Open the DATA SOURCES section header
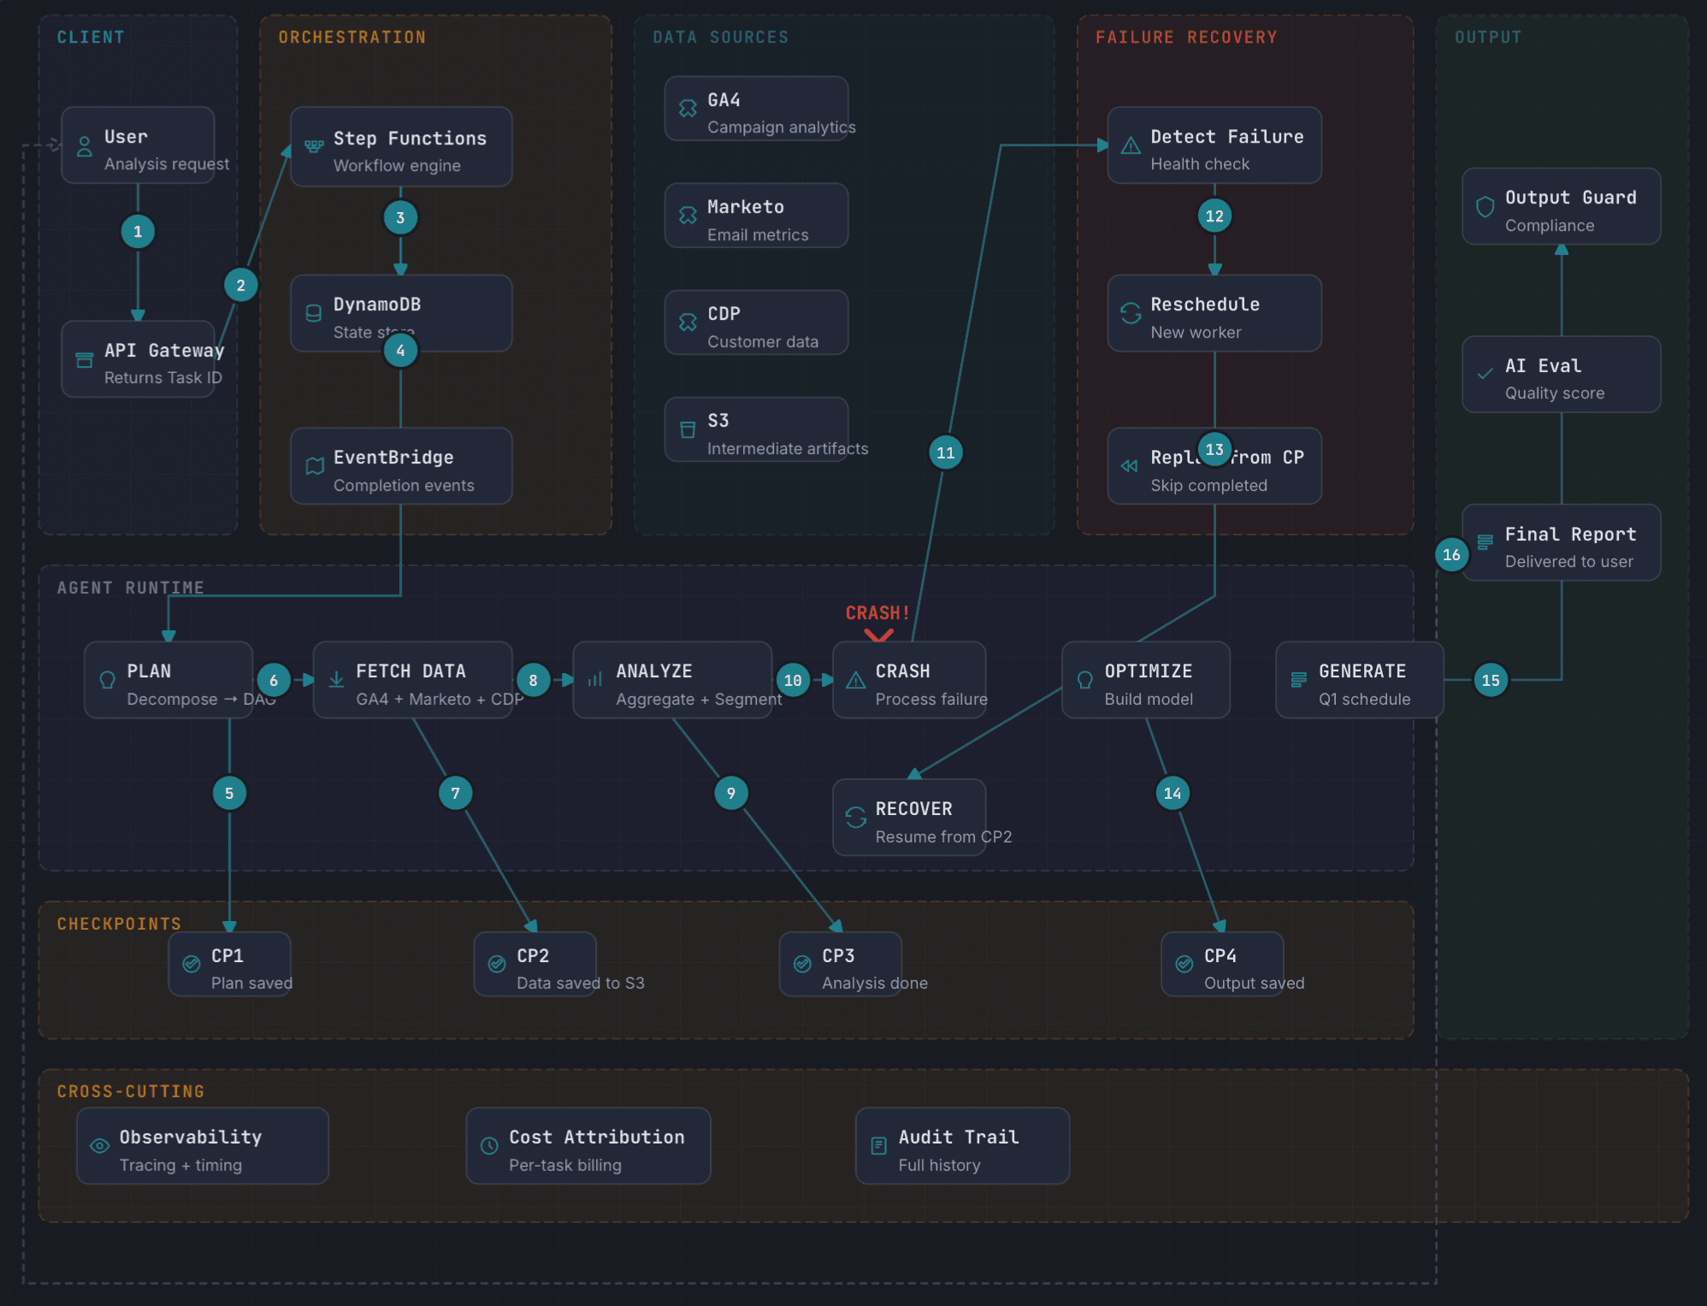 pyautogui.click(x=720, y=37)
